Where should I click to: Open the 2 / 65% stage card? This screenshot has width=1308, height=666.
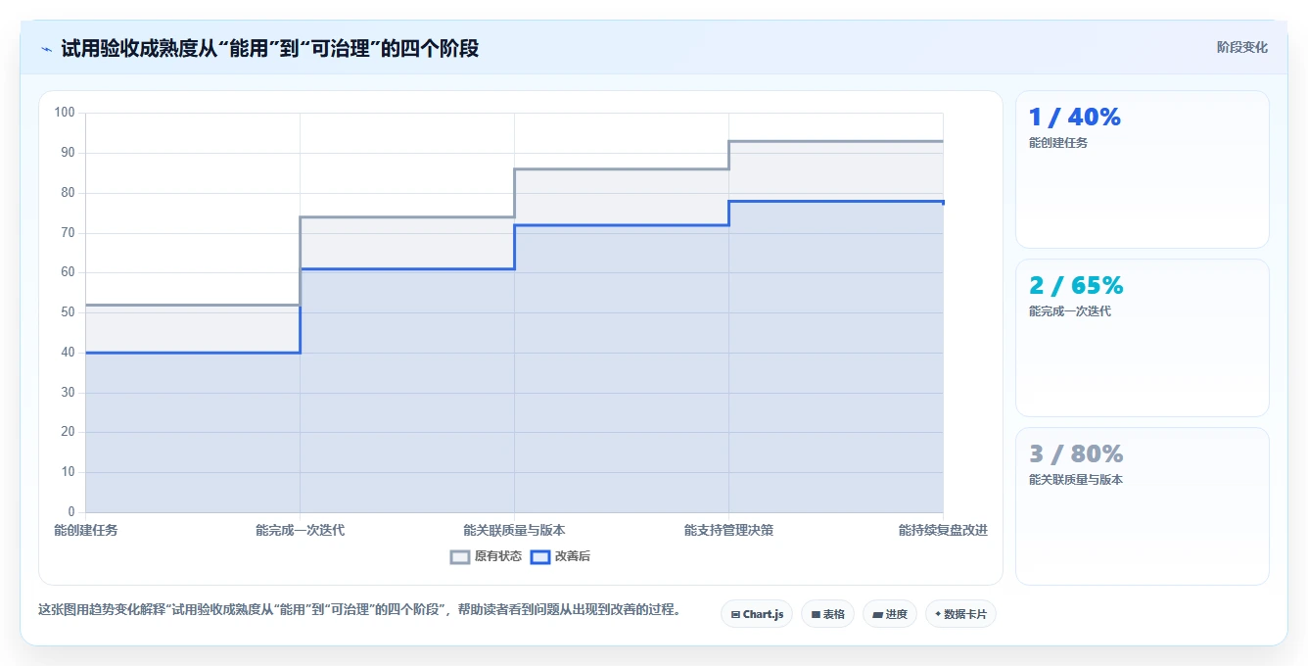click(1143, 338)
